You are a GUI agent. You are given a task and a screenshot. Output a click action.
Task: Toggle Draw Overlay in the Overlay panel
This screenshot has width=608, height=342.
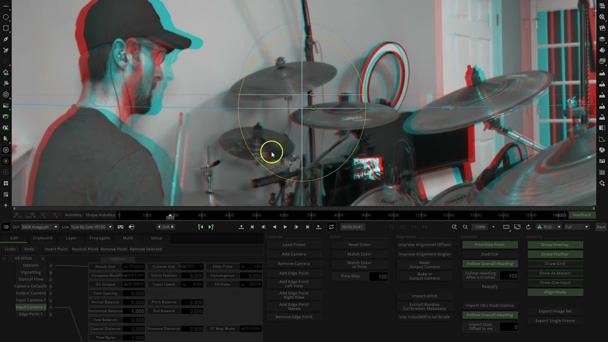click(x=554, y=245)
